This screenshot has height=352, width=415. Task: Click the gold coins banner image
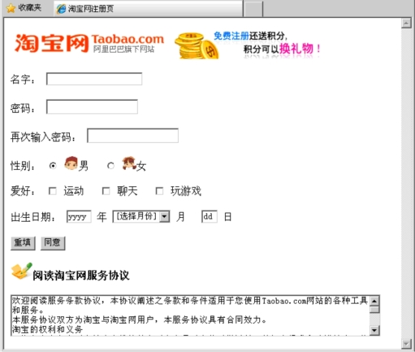[x=197, y=46]
